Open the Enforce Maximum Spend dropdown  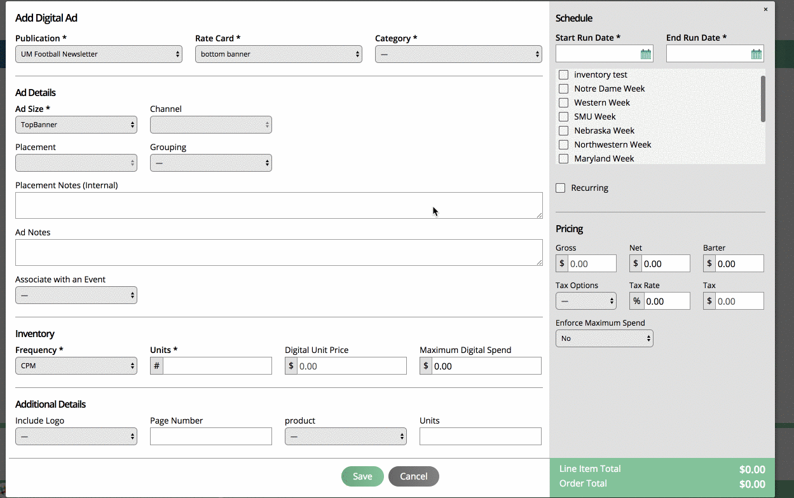[604, 338]
